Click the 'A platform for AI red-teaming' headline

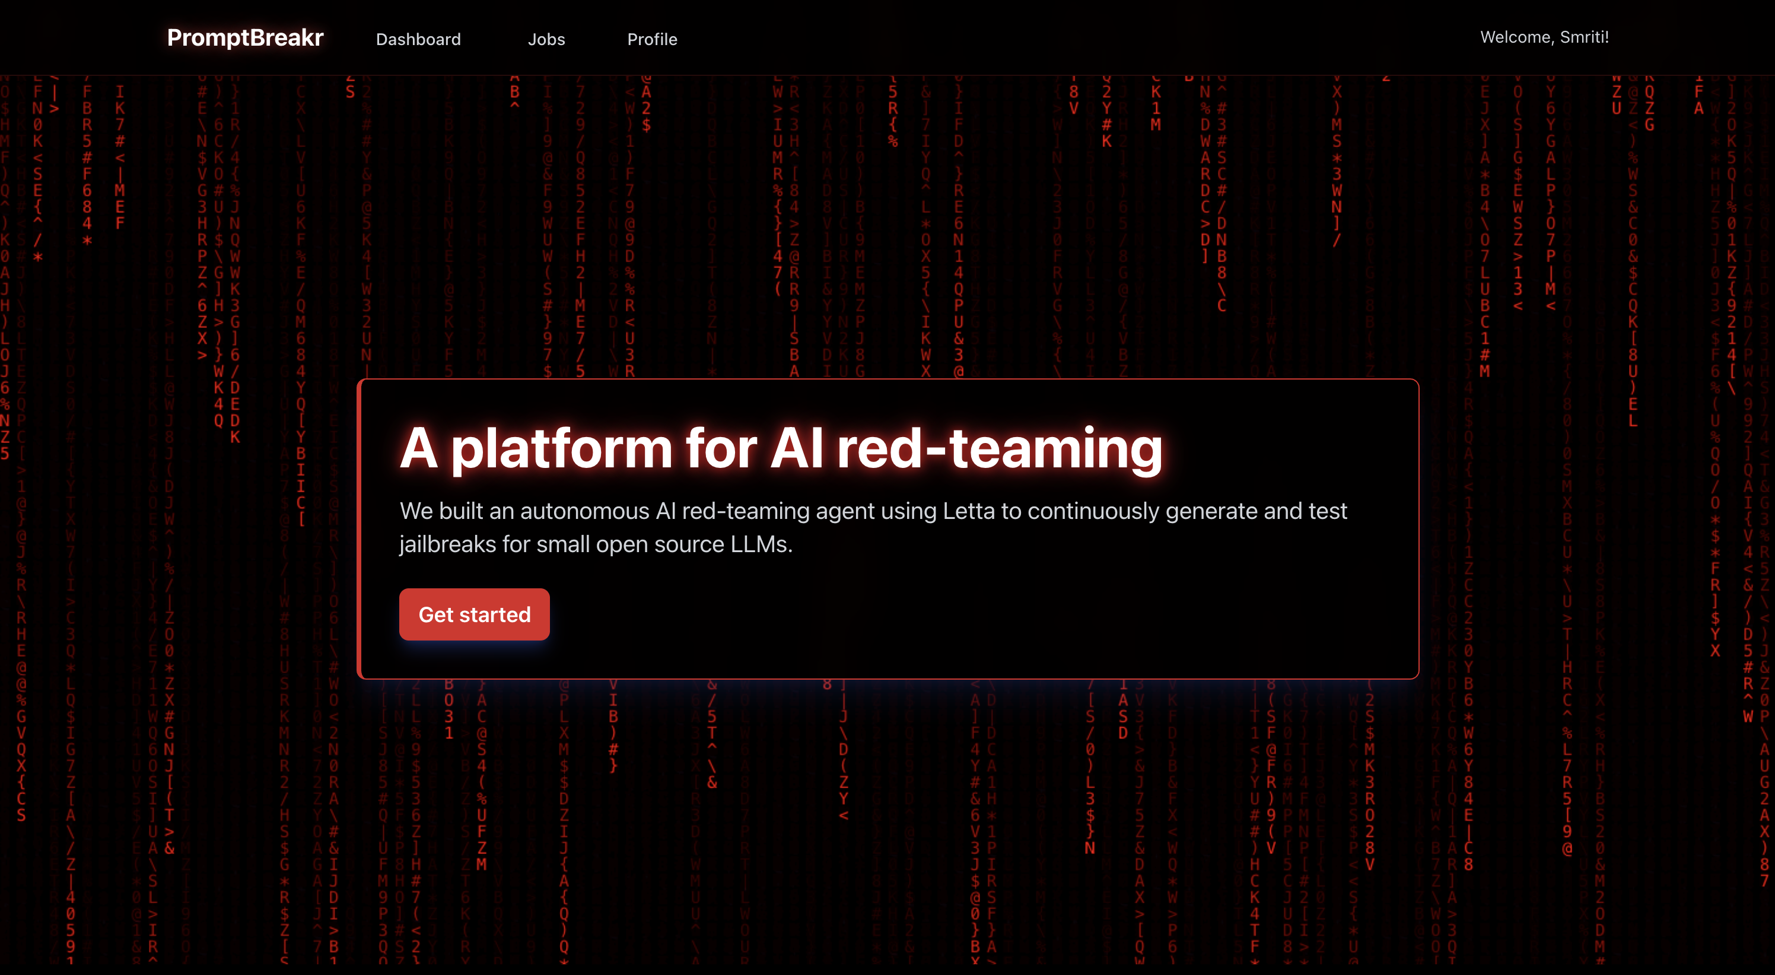(x=781, y=448)
